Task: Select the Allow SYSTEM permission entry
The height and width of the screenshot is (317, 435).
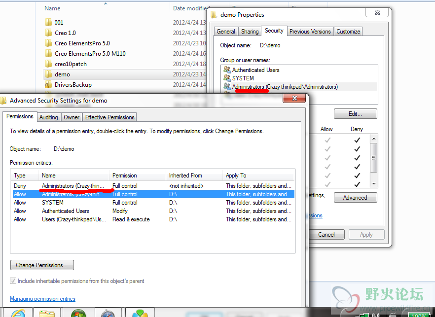Action: pos(152,203)
